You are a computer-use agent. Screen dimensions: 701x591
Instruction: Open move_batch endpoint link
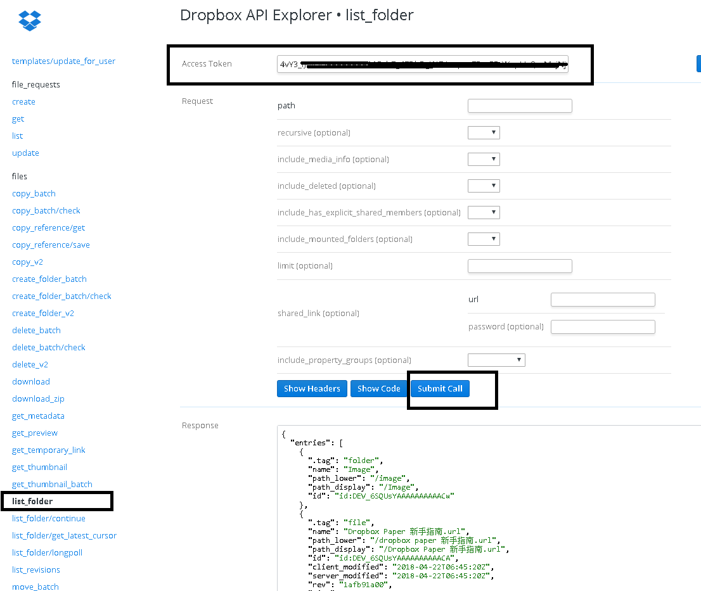coord(35,587)
